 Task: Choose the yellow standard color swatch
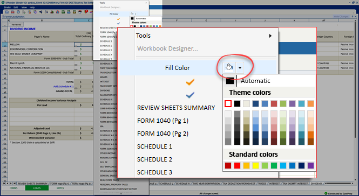[255, 165]
